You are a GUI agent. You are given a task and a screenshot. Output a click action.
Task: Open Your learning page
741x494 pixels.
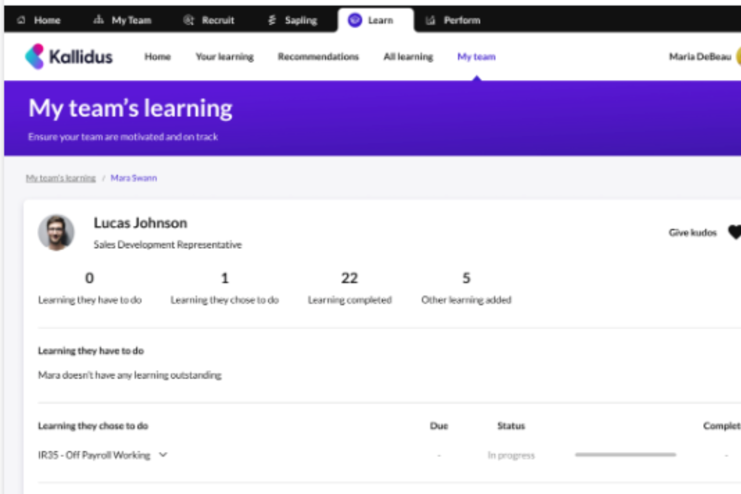coord(225,57)
